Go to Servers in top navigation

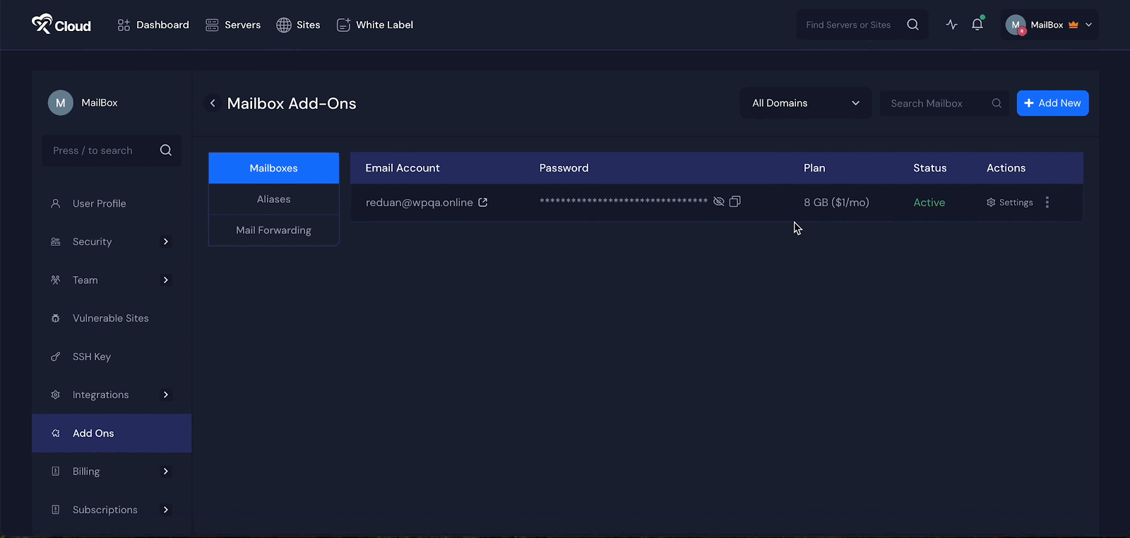tap(233, 25)
